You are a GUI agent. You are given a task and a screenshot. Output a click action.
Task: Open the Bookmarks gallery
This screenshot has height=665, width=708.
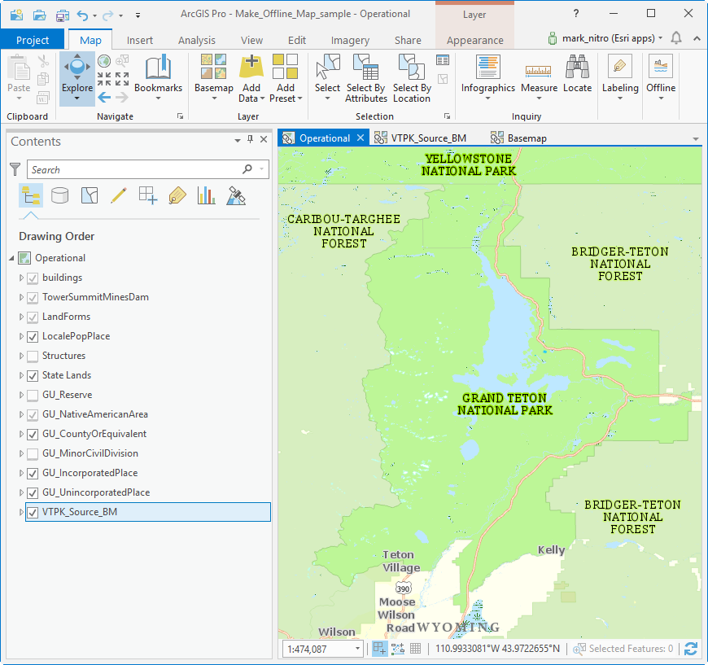pos(158,77)
